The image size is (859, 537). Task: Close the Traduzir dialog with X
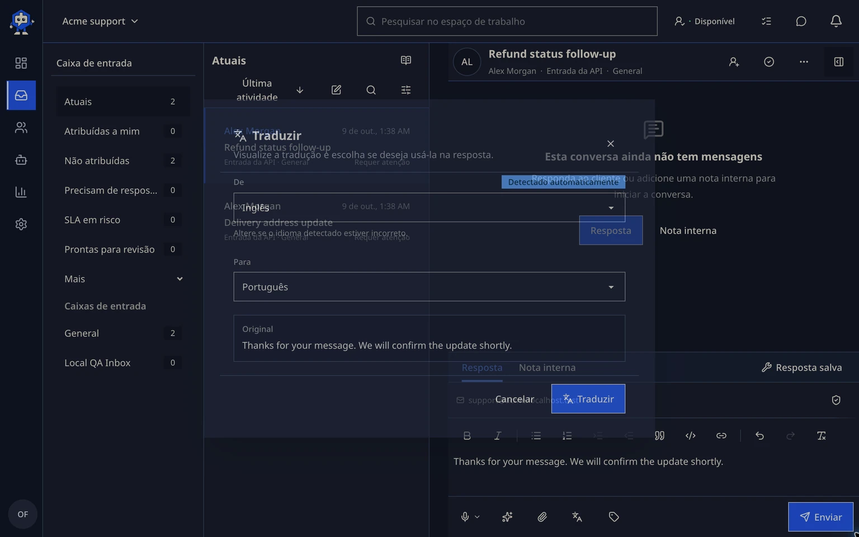coord(611,144)
